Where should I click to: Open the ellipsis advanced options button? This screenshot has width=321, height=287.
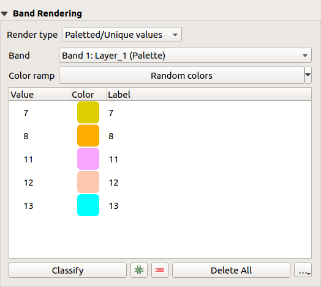click(x=303, y=270)
